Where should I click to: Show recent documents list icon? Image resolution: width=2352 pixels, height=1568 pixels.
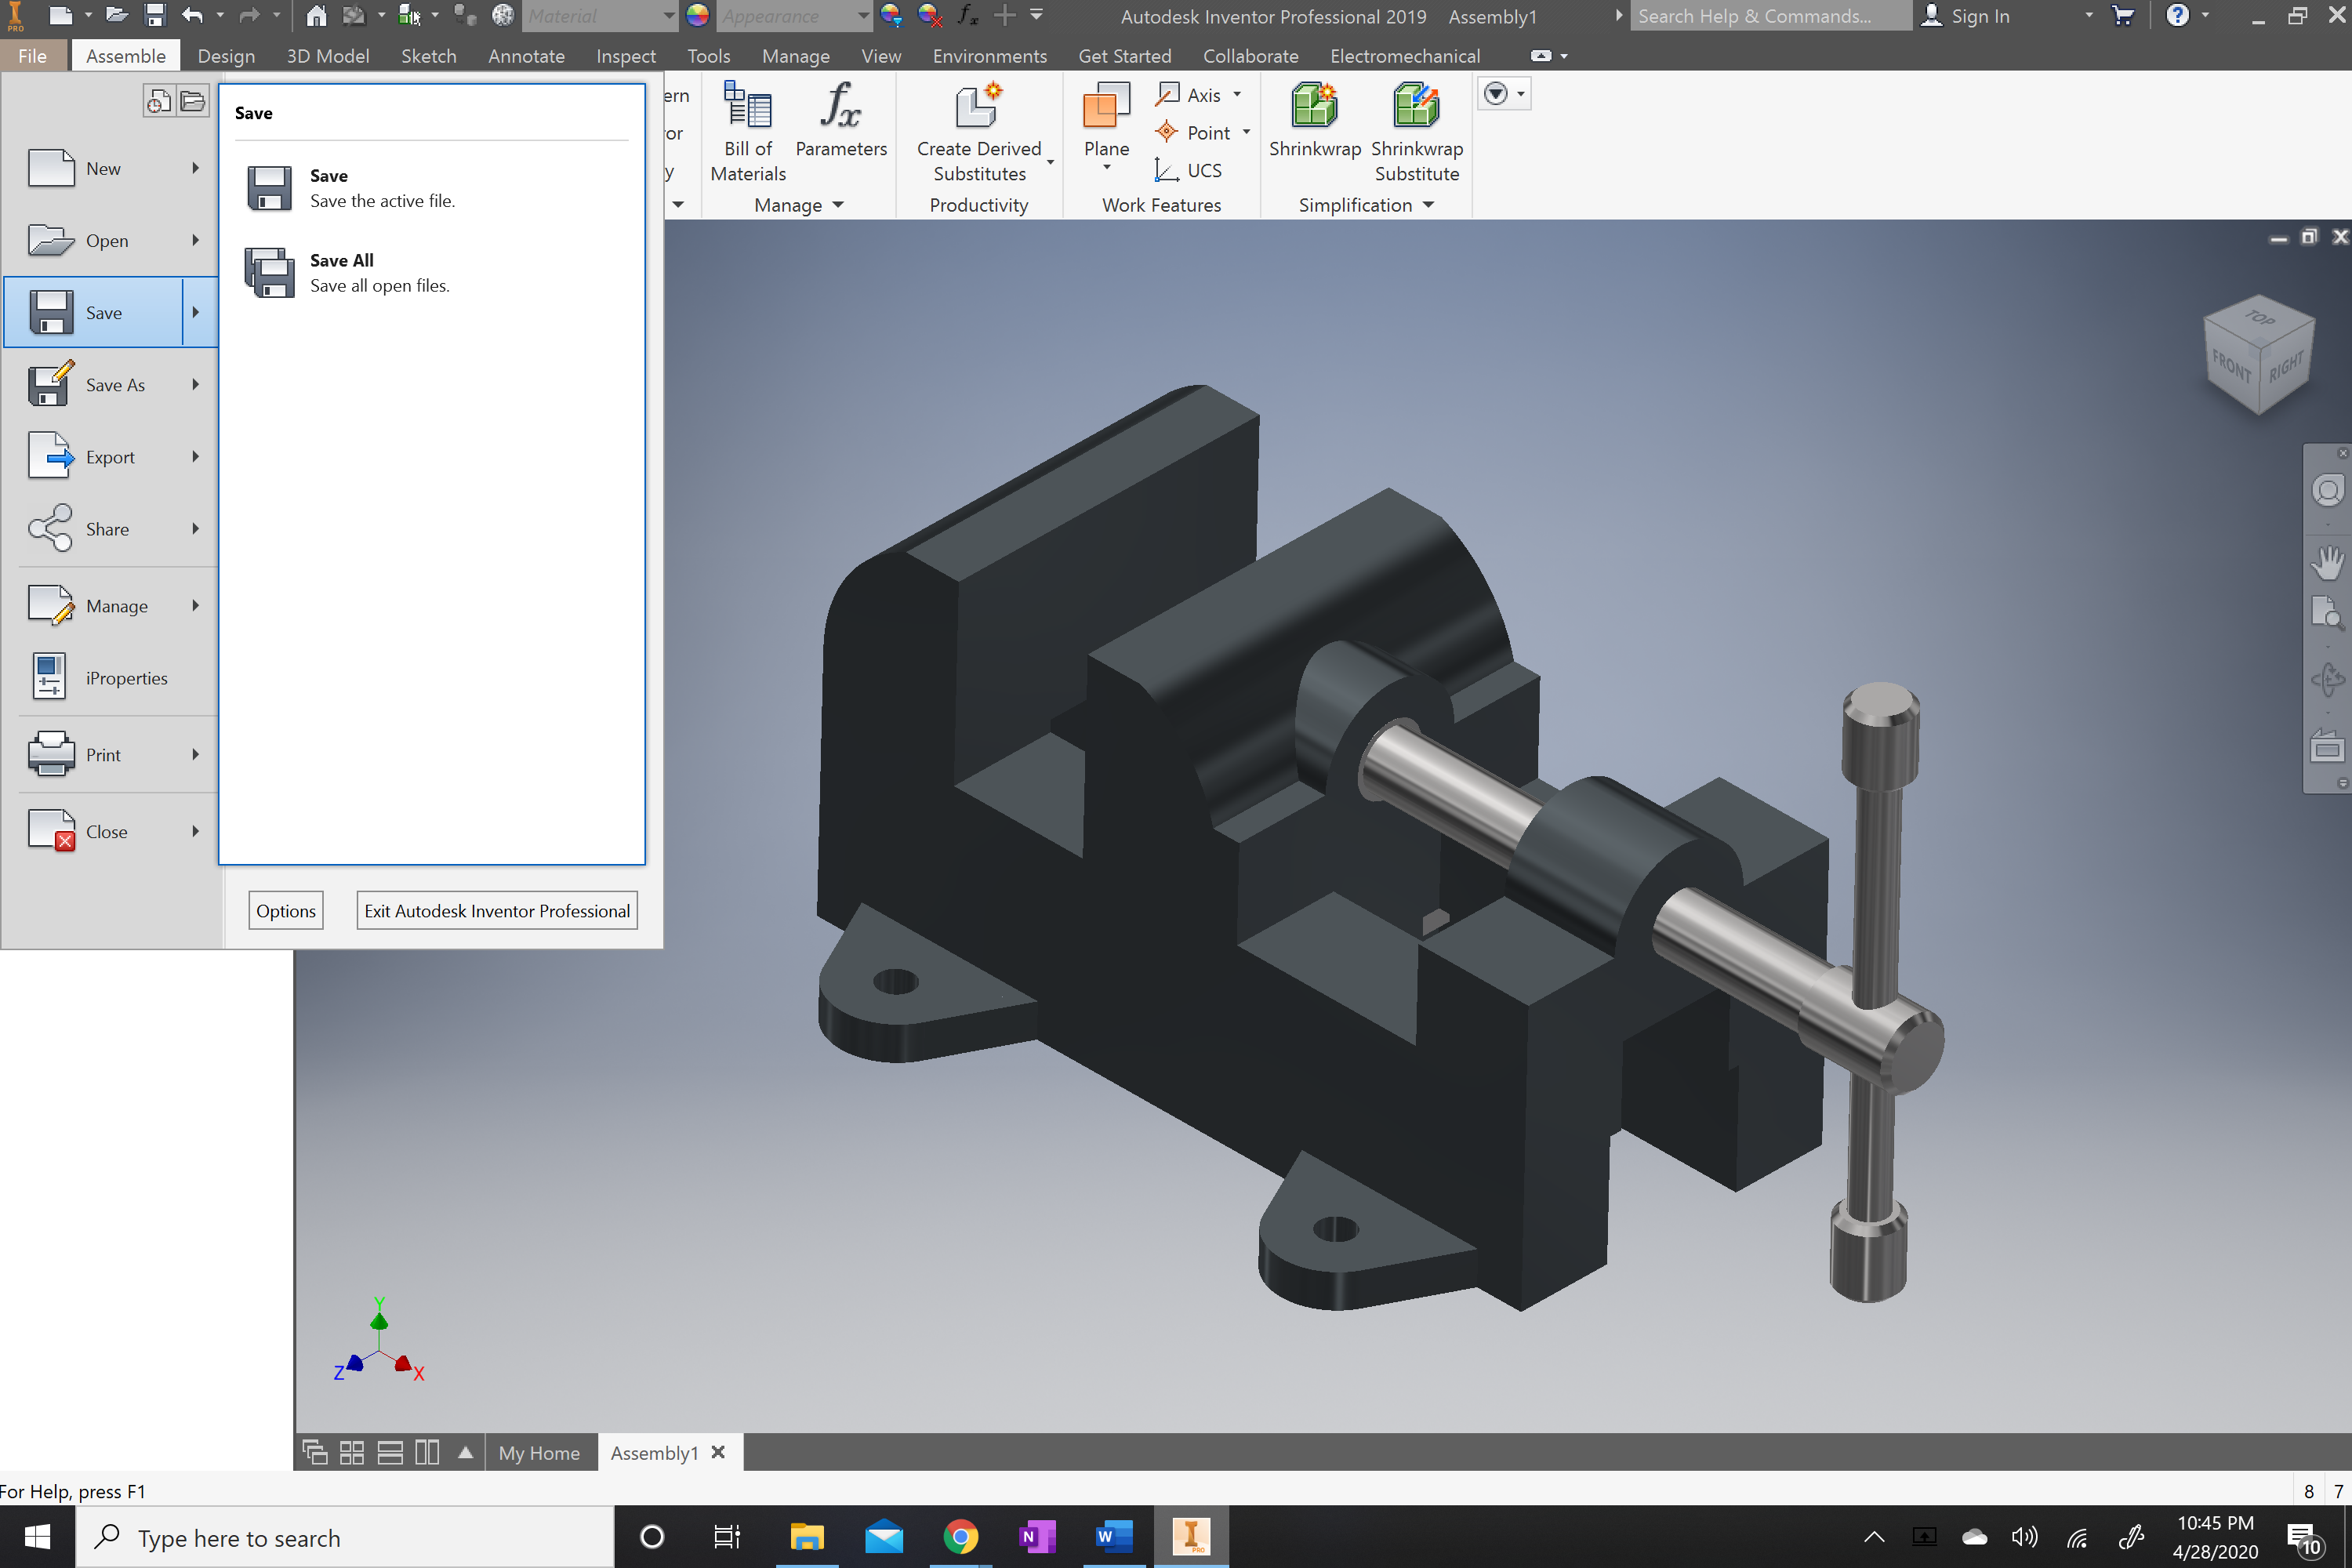coord(159,101)
